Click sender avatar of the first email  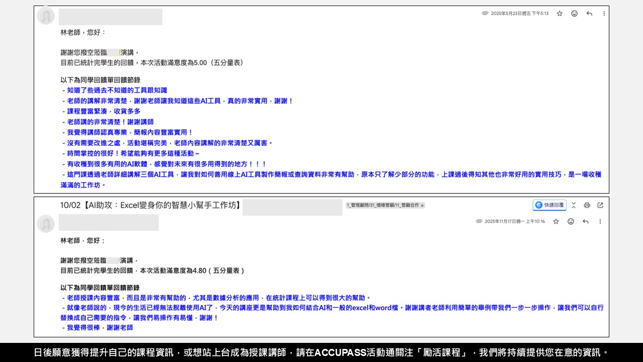(x=46, y=16)
